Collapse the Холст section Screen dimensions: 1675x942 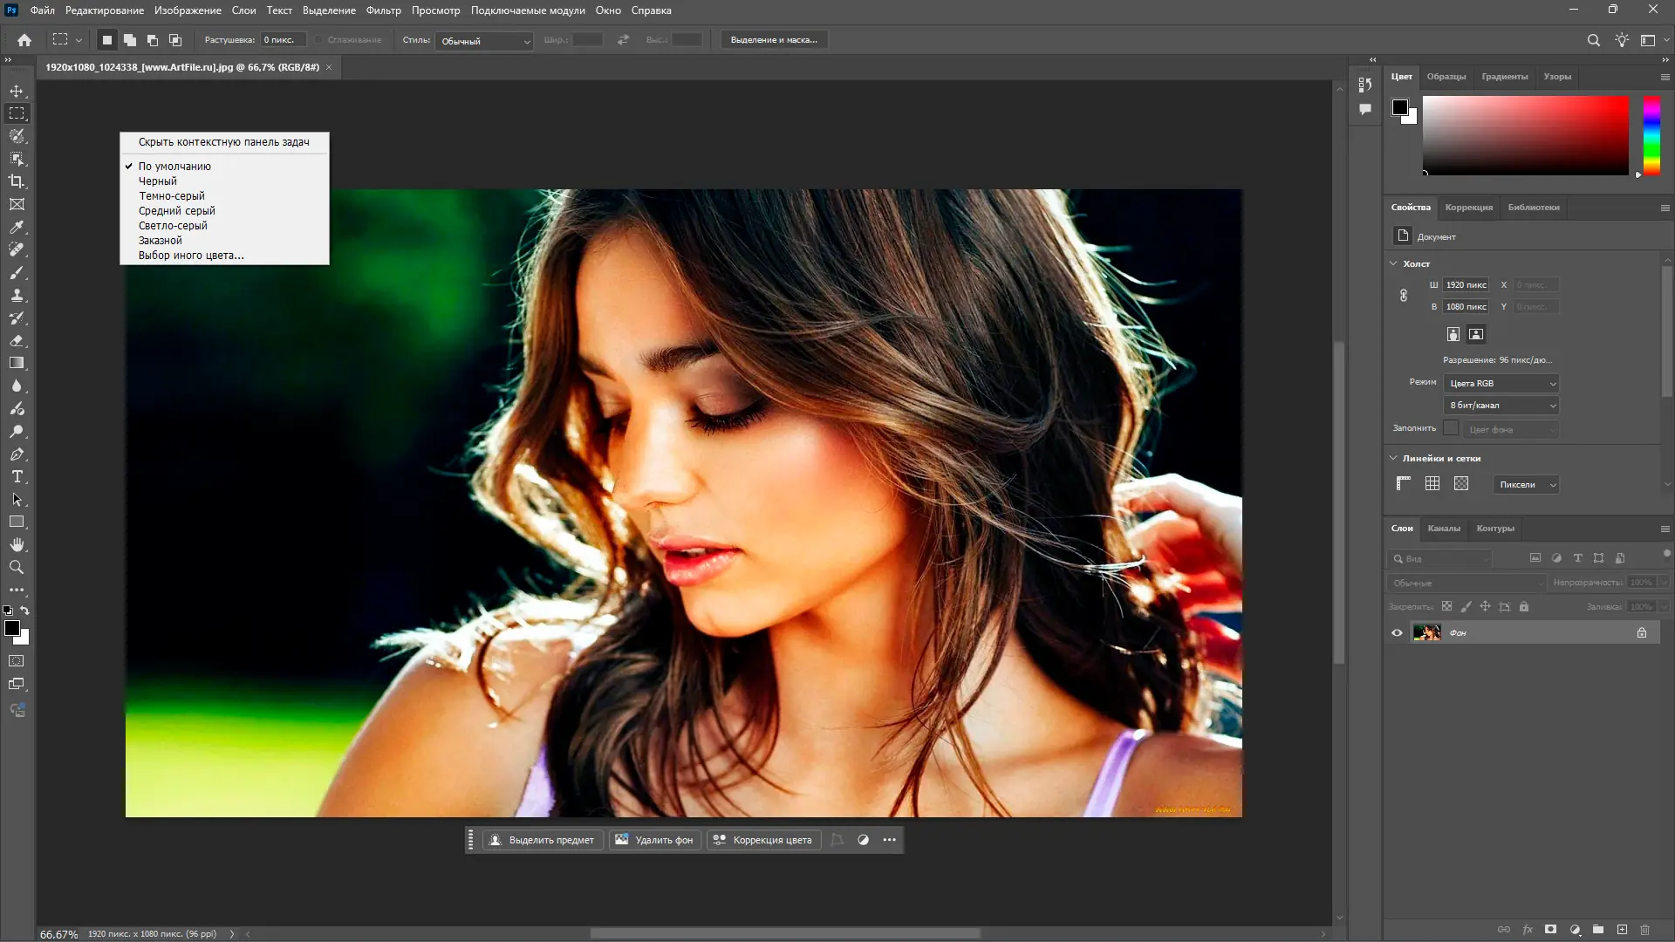click(x=1393, y=263)
